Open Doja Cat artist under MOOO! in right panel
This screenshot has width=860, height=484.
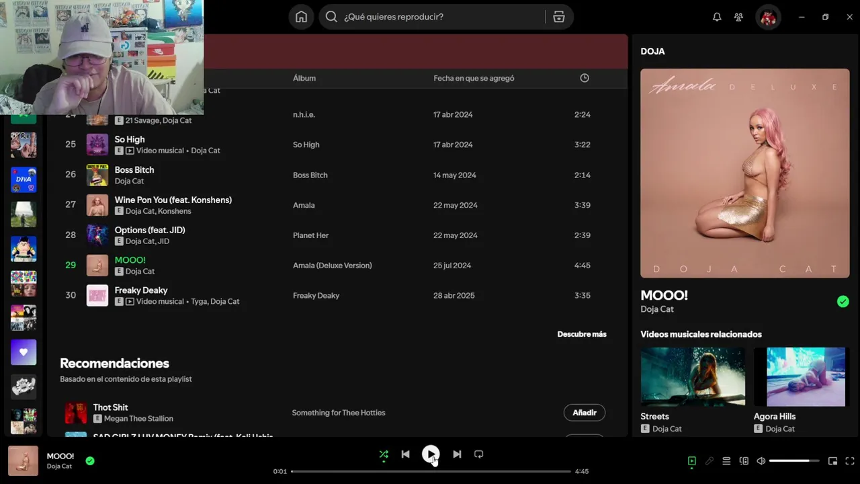tap(657, 309)
